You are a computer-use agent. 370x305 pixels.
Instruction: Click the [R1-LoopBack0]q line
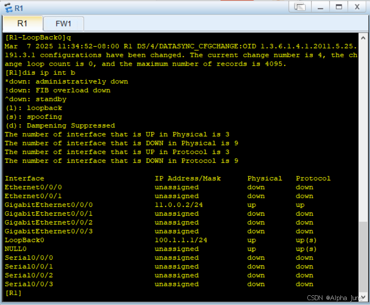pyautogui.click(x=38, y=37)
